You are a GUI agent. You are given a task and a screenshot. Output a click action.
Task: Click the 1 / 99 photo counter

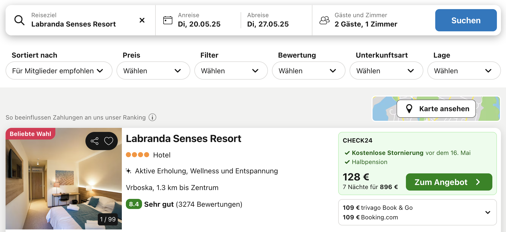[x=108, y=219]
